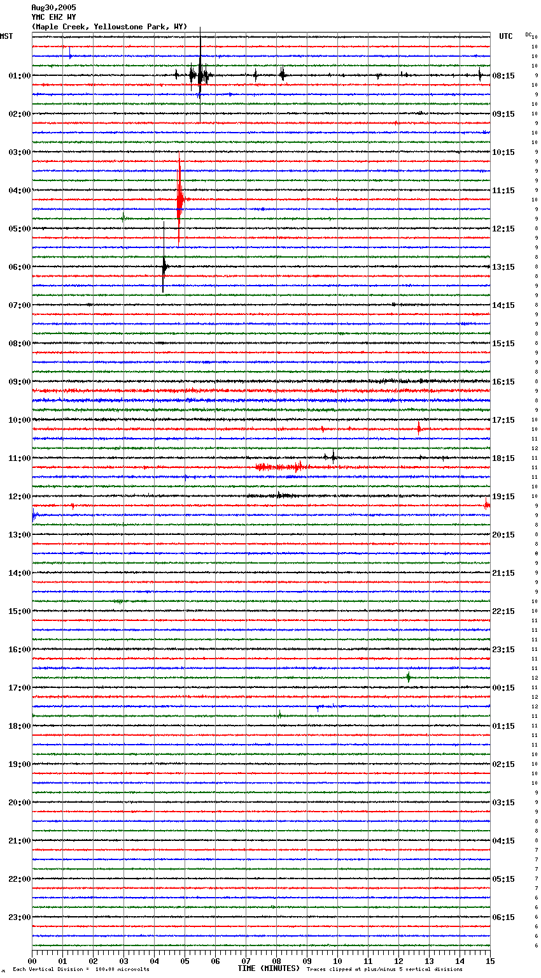Screen dimensions: 541x978
Task: Click the 16:15 UTC time label
Action: 503,382
